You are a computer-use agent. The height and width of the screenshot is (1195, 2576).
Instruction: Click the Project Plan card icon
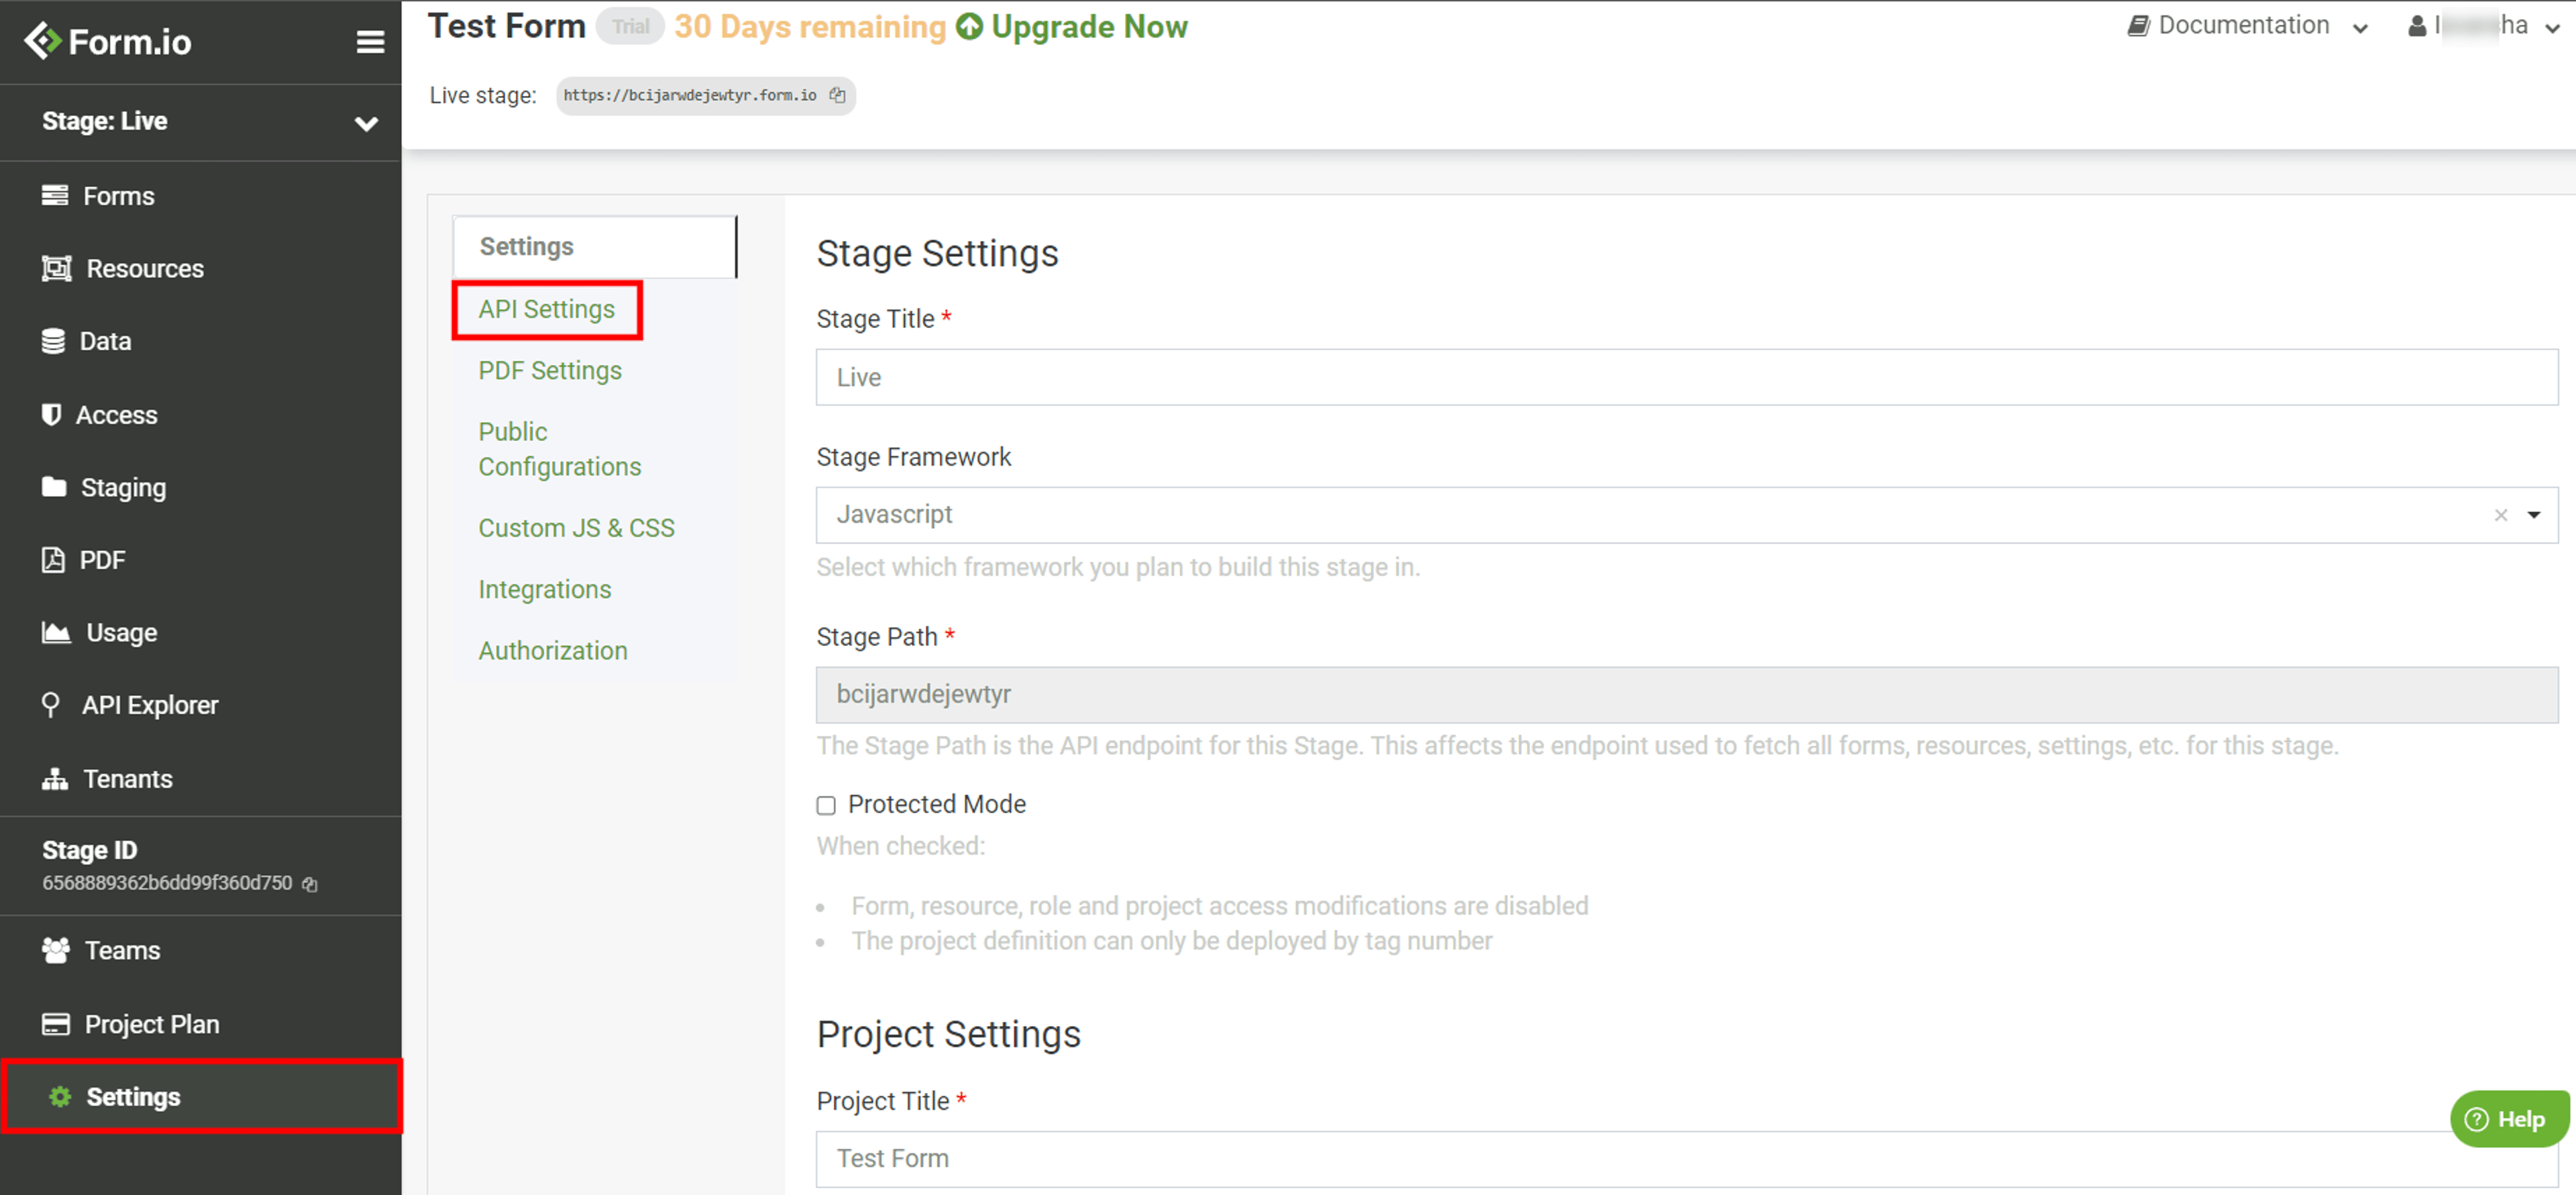pos(56,1024)
